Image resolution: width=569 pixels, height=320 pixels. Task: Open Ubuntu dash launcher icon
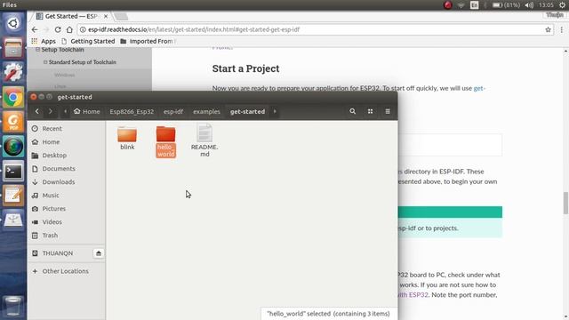pos(13,24)
